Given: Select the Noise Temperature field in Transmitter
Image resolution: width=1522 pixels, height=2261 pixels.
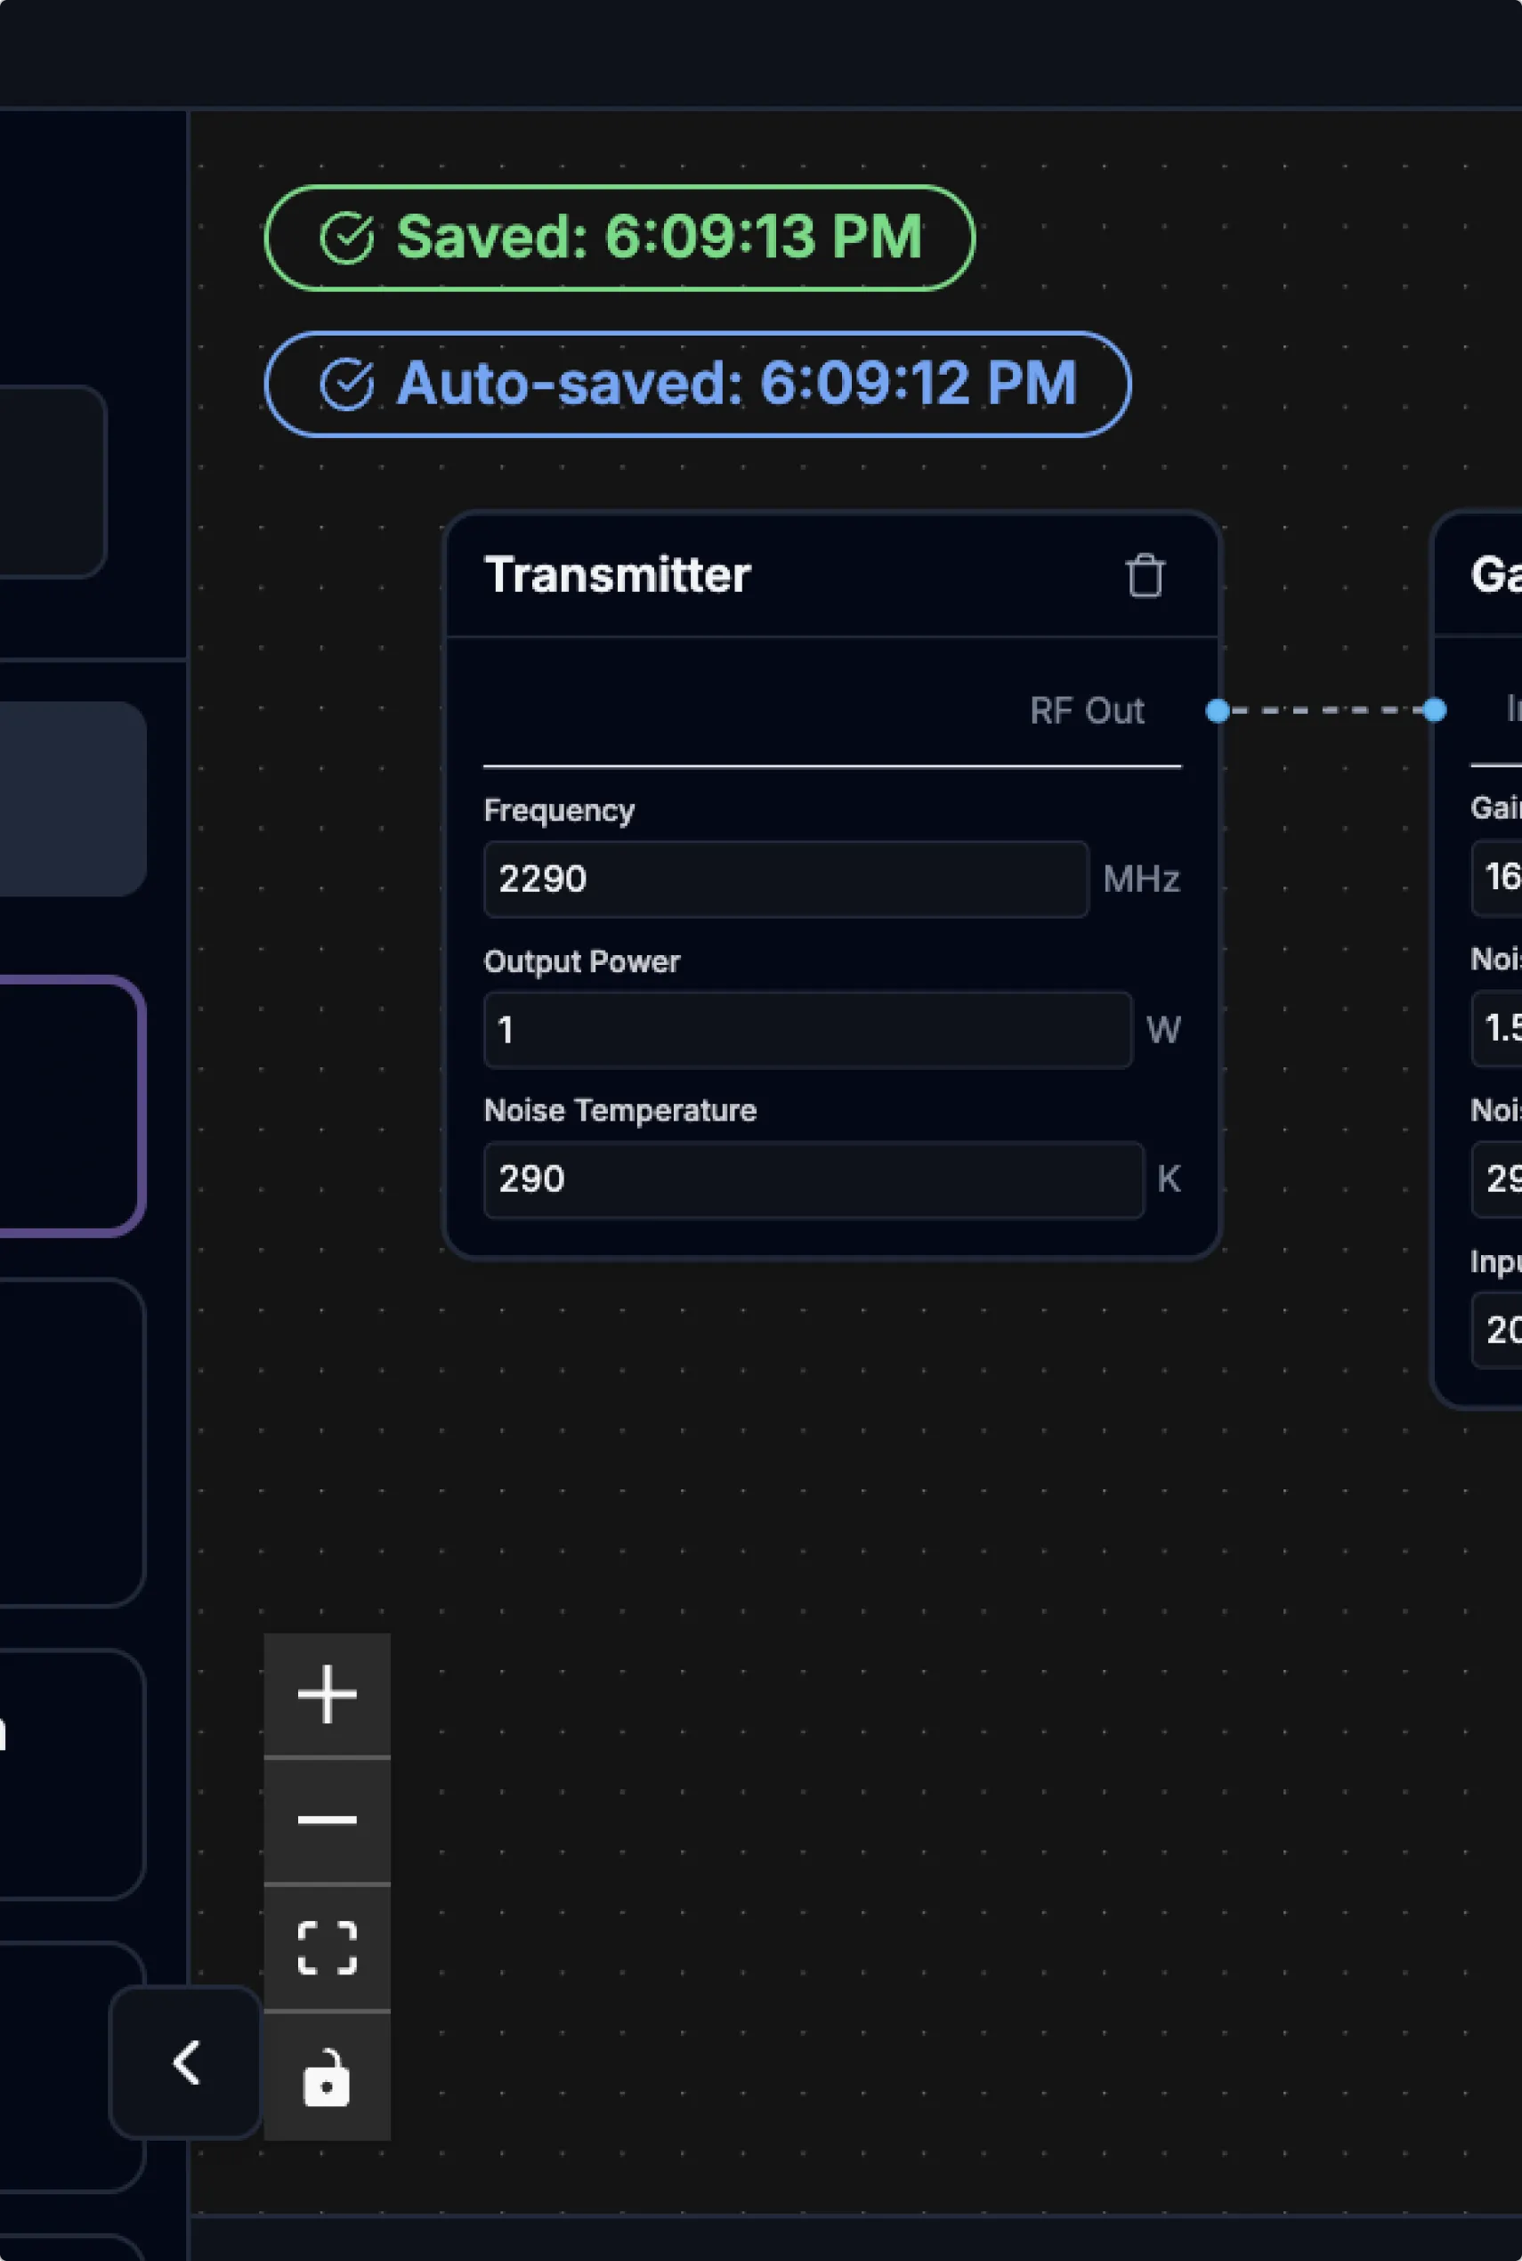Looking at the screenshot, I should tap(813, 1179).
